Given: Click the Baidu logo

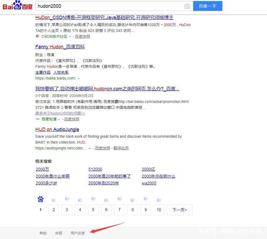Looking at the screenshot, I should pyautogui.click(x=18, y=5).
